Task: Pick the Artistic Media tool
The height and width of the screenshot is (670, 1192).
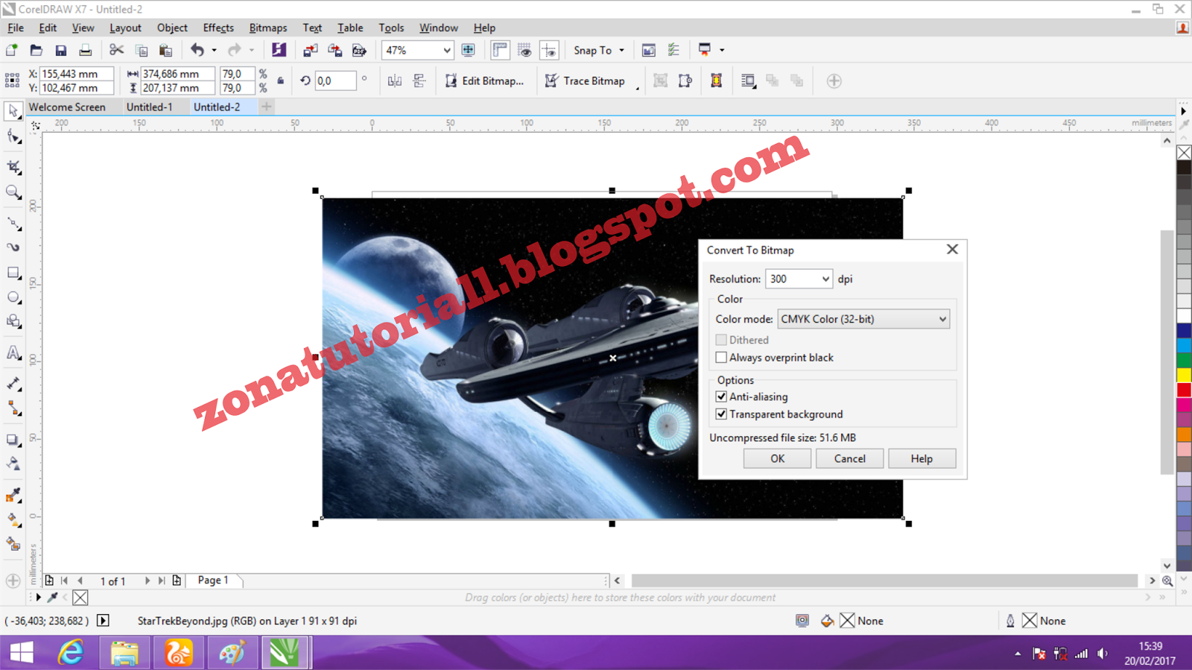Action: [13, 247]
